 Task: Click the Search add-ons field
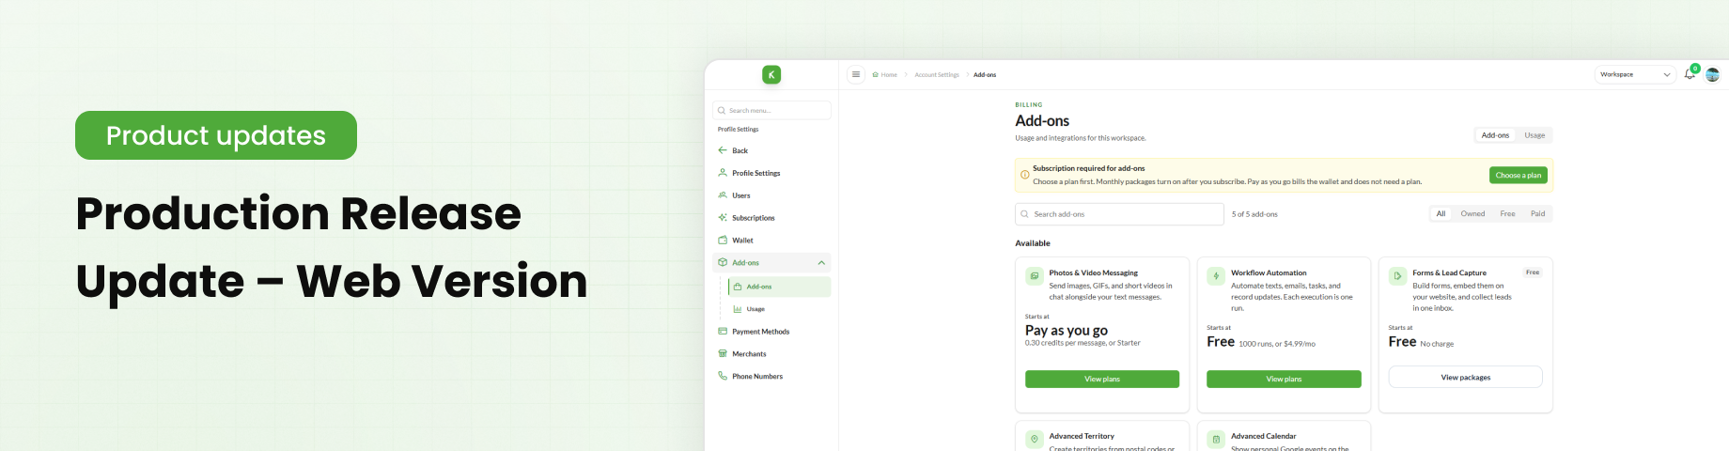(x=1119, y=214)
